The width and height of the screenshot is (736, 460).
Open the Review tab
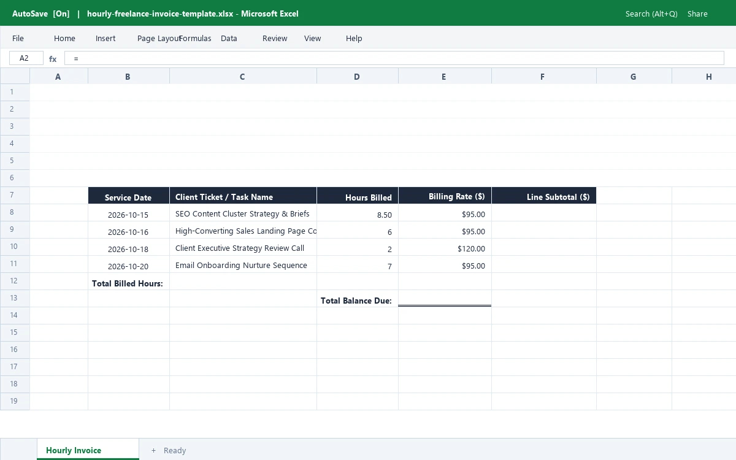click(275, 38)
